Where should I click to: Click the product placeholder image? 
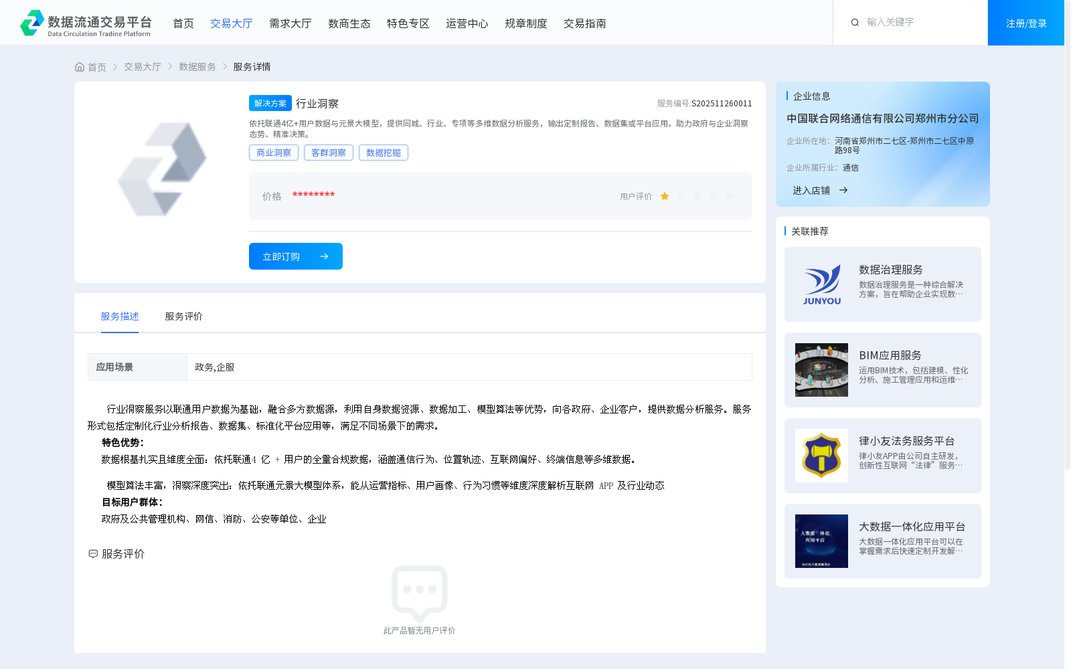pyautogui.click(x=162, y=169)
